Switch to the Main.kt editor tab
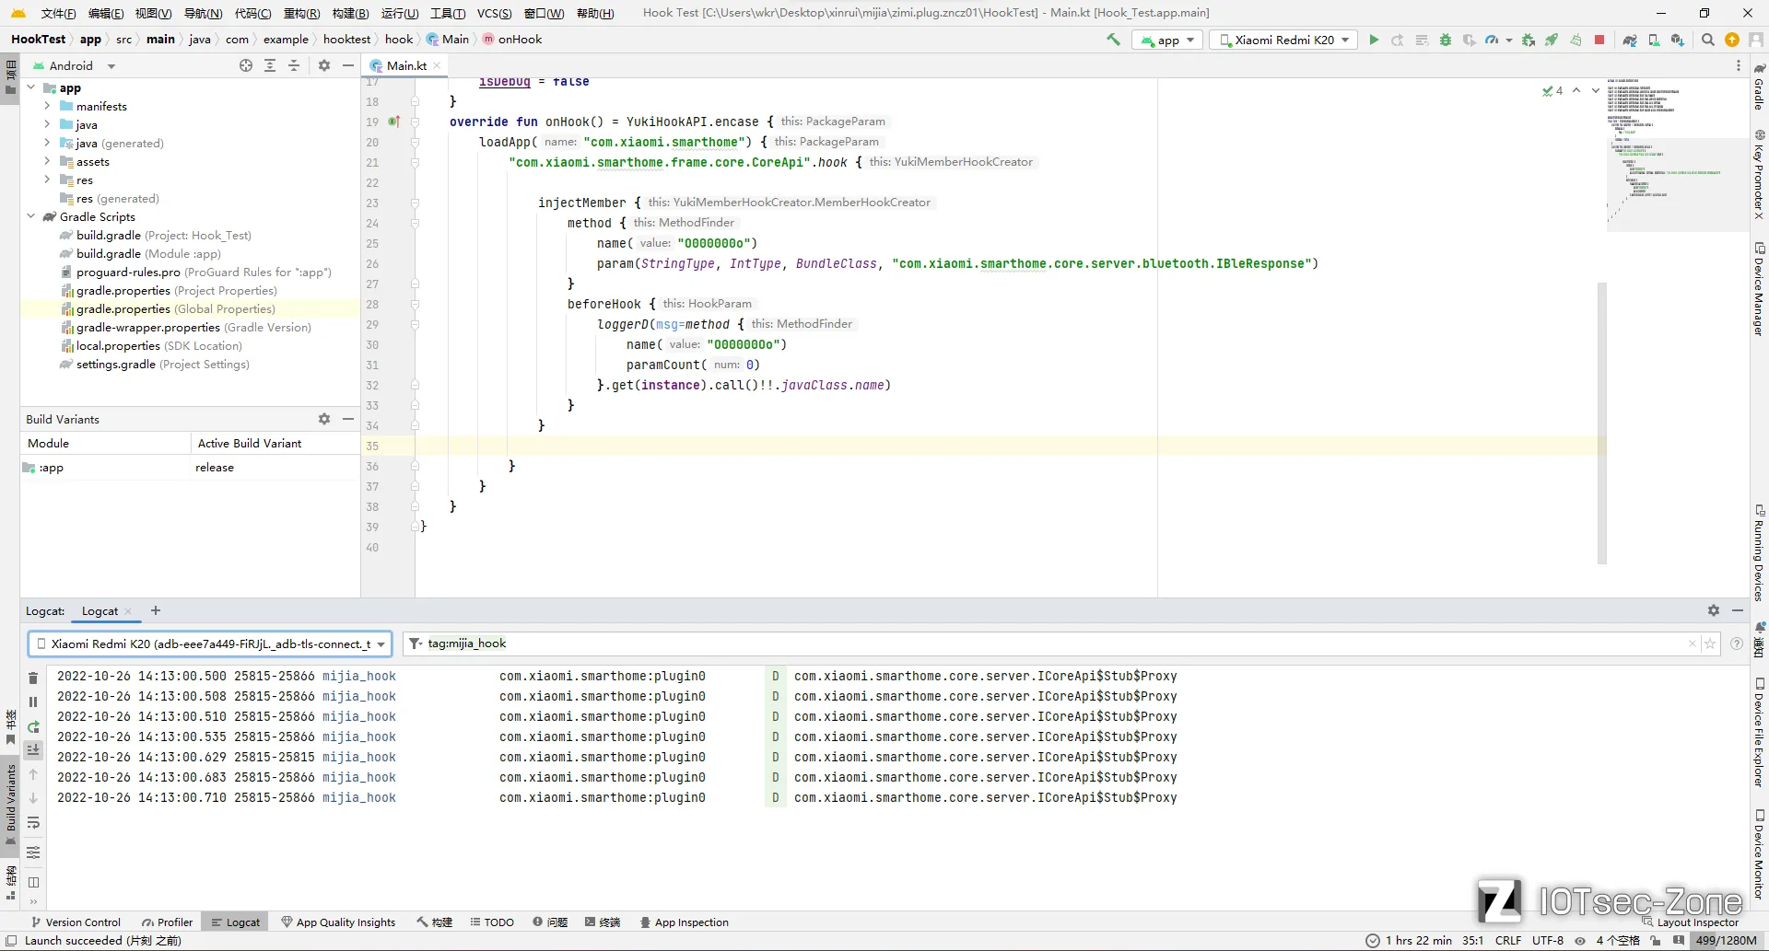Screen dimensions: 1769x951 click(405, 65)
